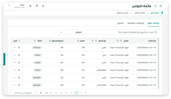Go to شاشة البيع breadcrumb link
Image resolution: width=171 pixels, height=99 pixels.
[155, 13]
